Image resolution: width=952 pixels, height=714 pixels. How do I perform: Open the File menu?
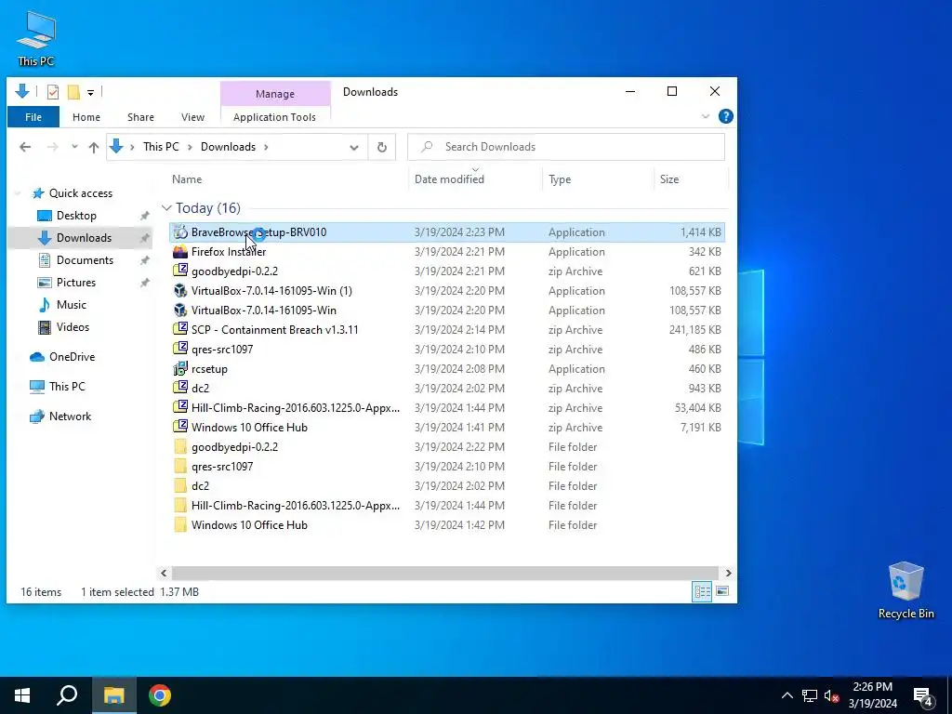tap(33, 117)
